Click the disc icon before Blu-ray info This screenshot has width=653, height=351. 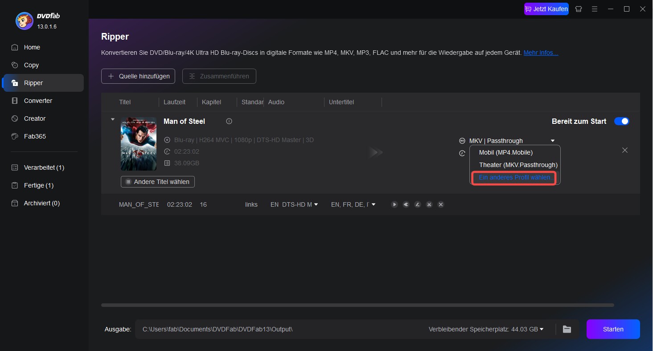click(x=167, y=140)
